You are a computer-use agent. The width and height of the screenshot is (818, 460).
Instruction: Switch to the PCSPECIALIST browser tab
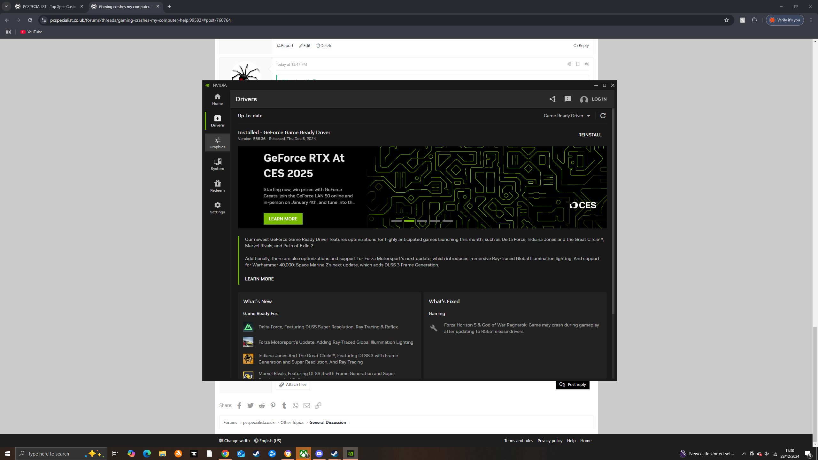(49, 6)
